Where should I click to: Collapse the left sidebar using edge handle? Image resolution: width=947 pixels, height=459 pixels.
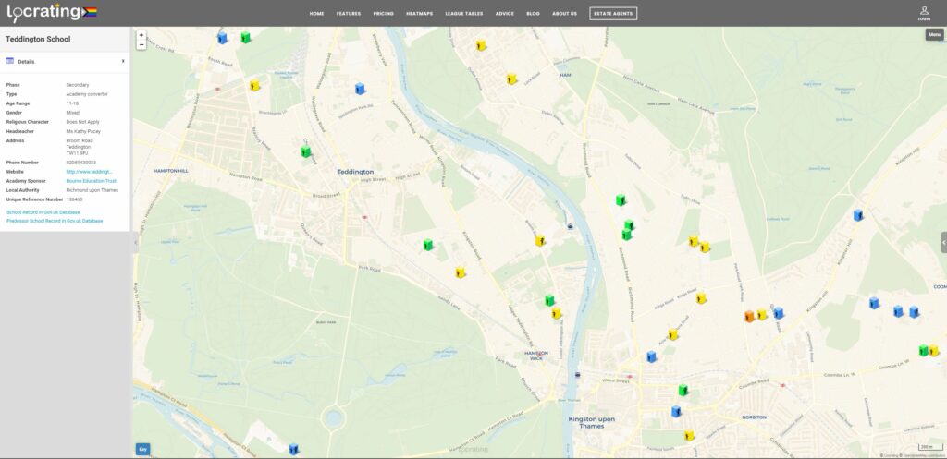135,242
